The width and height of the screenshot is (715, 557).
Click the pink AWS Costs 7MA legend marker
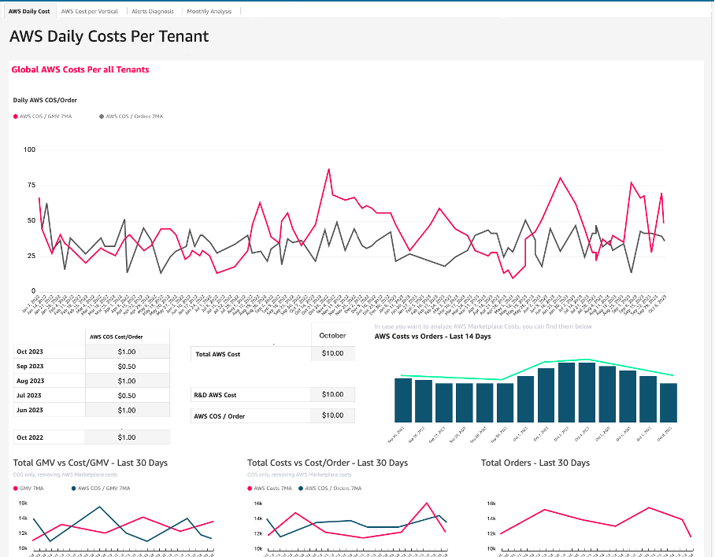250,489
